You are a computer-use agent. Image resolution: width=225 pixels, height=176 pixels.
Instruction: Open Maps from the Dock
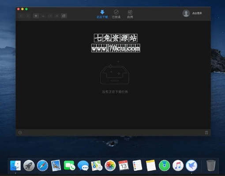pos(97,165)
